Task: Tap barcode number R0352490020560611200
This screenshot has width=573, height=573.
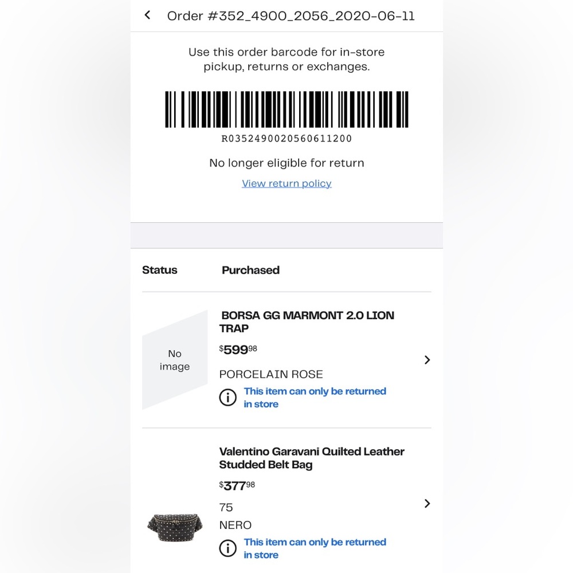Action: (x=286, y=139)
